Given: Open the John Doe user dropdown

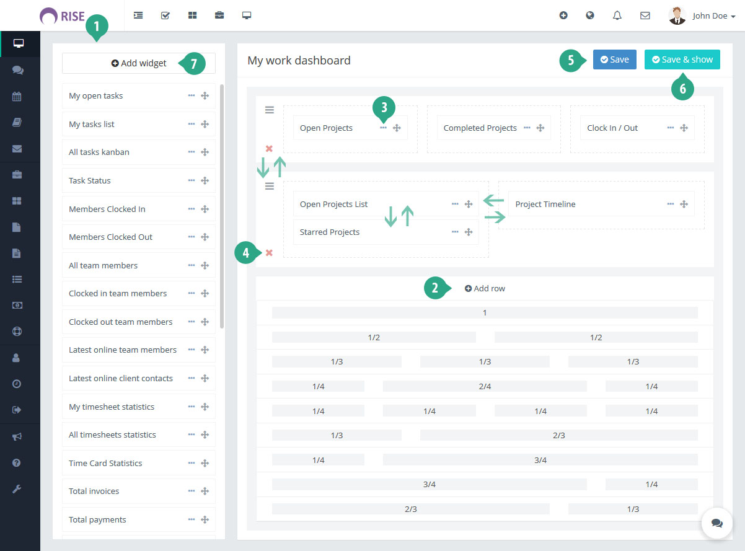Looking at the screenshot, I should coord(703,16).
